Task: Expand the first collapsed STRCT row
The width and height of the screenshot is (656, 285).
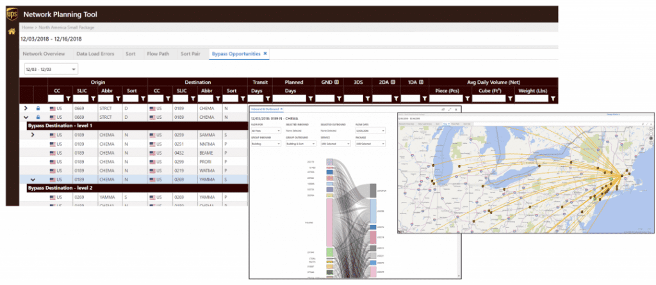Action: pyautogui.click(x=26, y=109)
